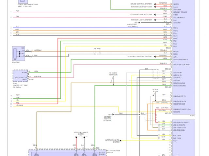
Task: Click the AUDIO unit label
Action: pyautogui.click(x=192, y=116)
